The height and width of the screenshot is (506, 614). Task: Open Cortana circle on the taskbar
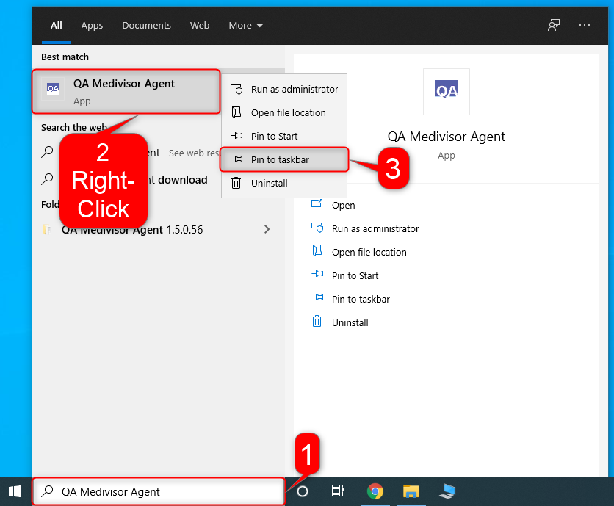303,491
